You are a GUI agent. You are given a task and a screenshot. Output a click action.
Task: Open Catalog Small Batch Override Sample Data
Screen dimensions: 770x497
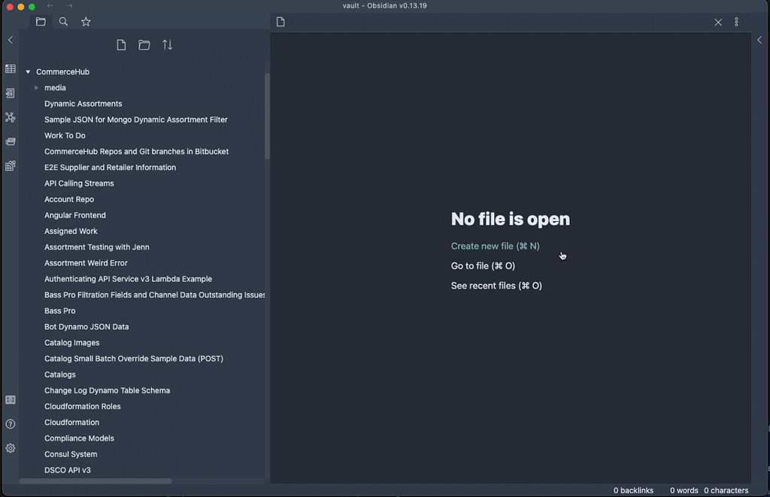[x=134, y=359]
